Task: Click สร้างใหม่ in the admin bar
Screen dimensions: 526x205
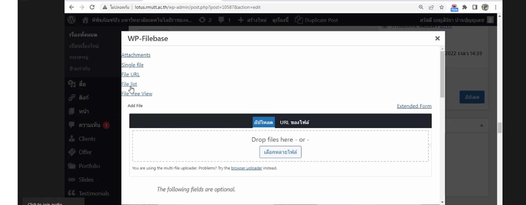Action: [x=252, y=20]
